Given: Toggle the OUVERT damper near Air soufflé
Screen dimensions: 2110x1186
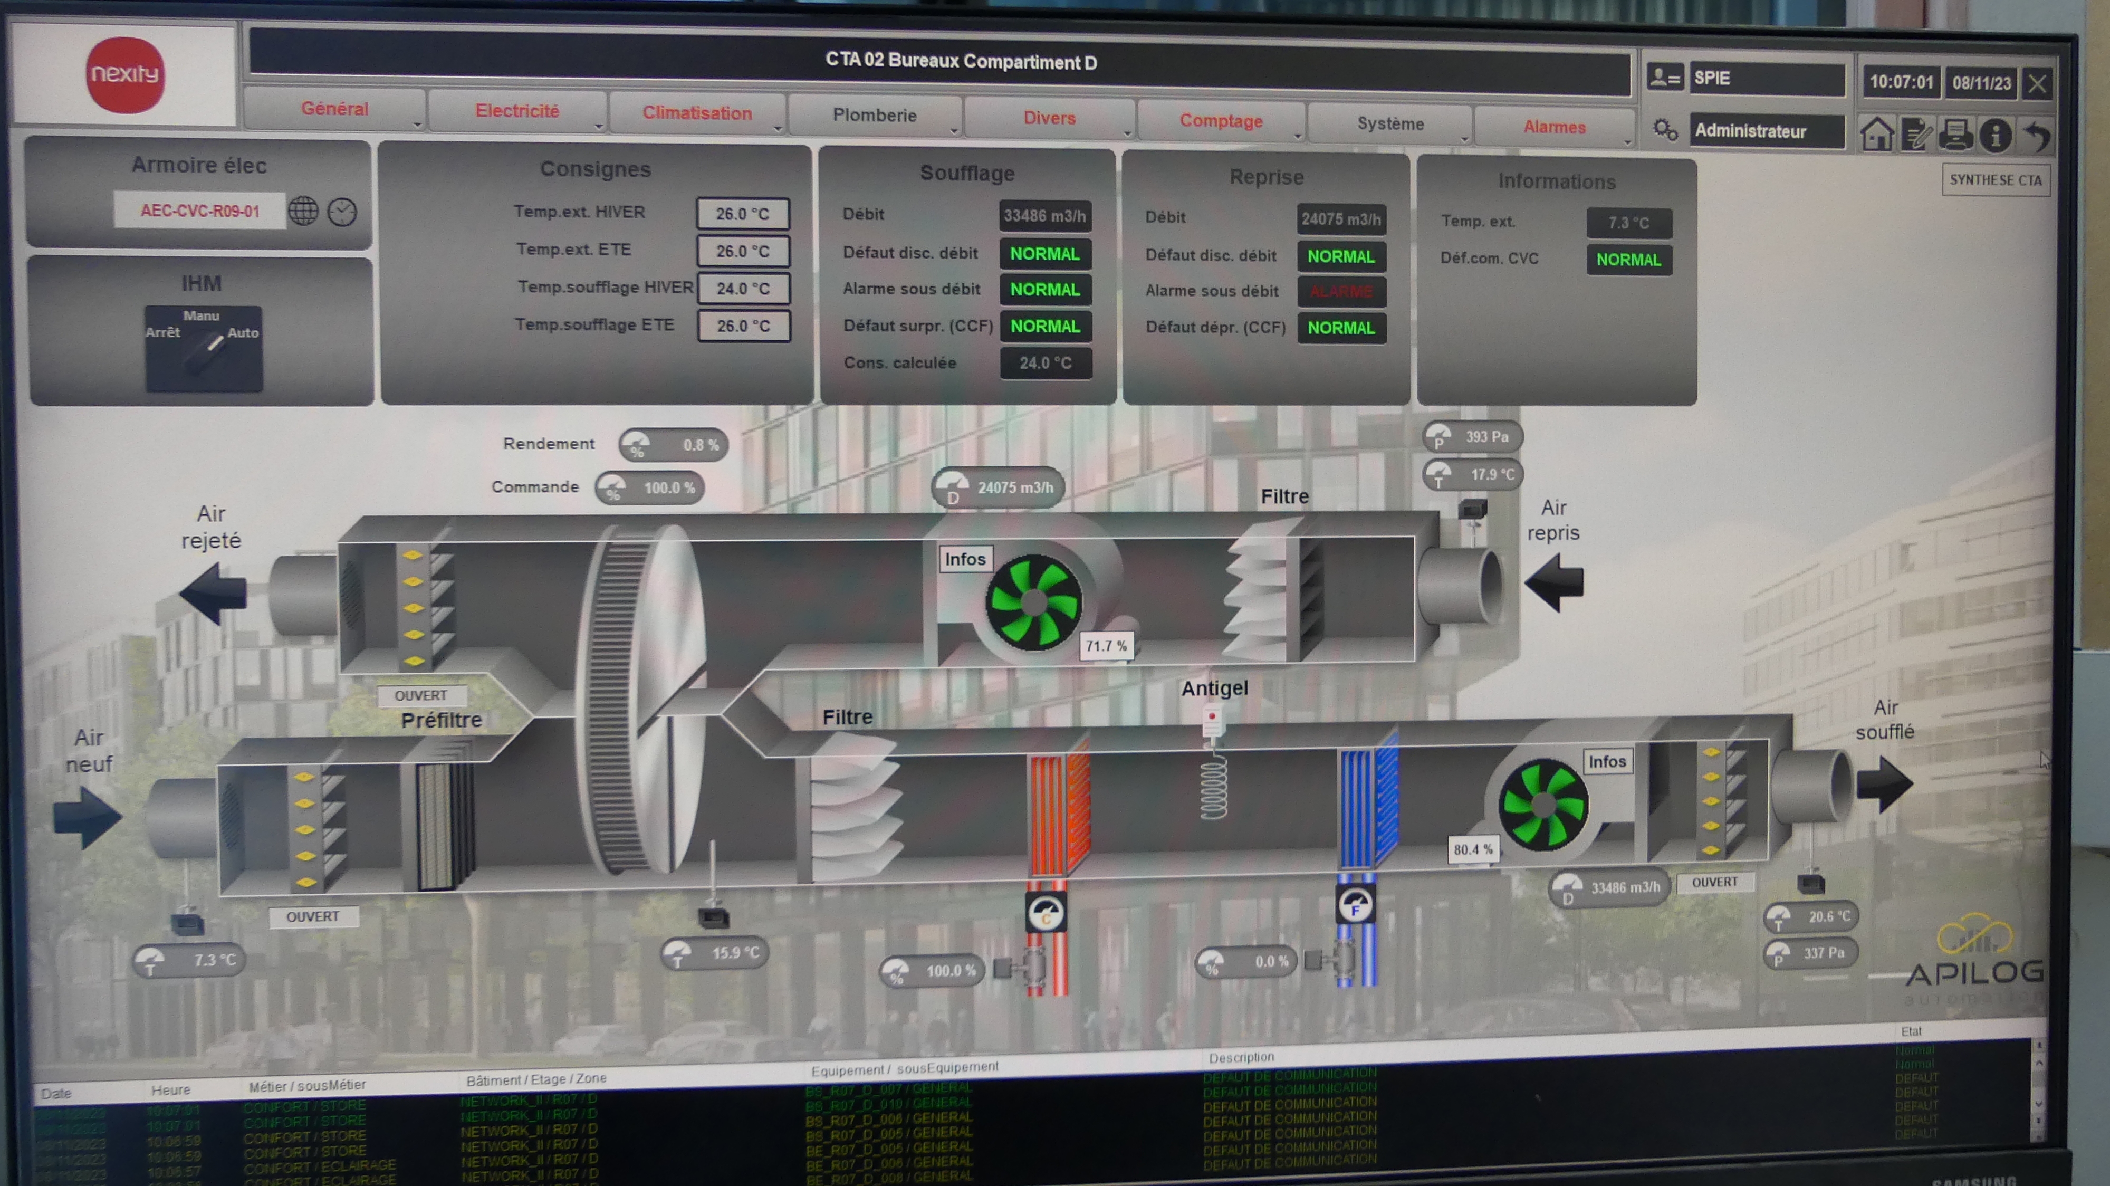Looking at the screenshot, I should (x=1714, y=882).
